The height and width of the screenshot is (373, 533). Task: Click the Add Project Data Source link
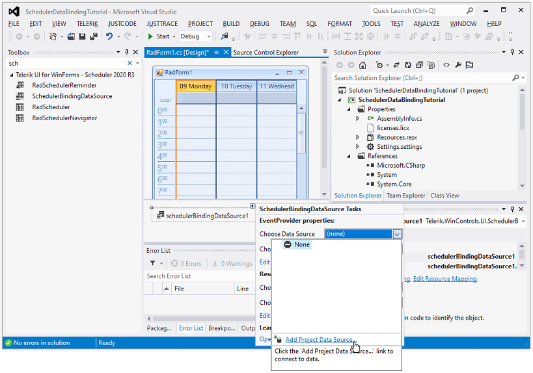click(x=321, y=339)
